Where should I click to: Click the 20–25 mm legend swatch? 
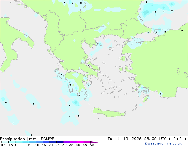pyautogui.click(x=53, y=142)
